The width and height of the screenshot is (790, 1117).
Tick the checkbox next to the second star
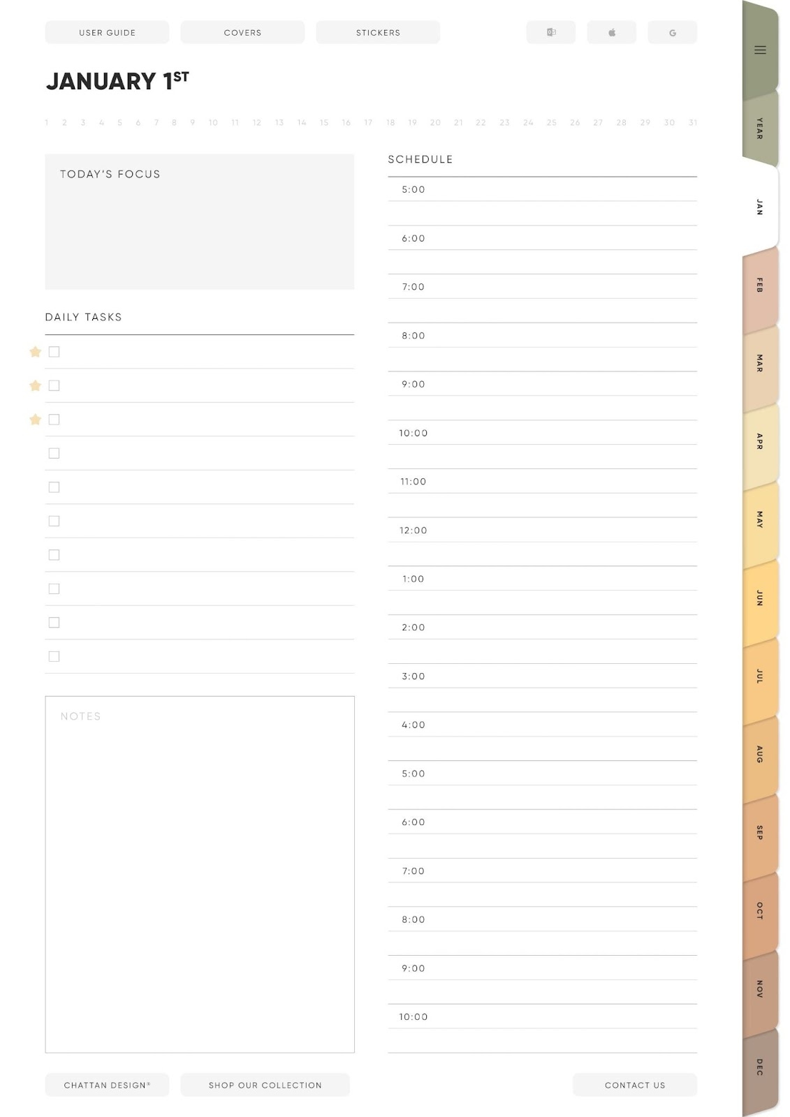click(54, 385)
